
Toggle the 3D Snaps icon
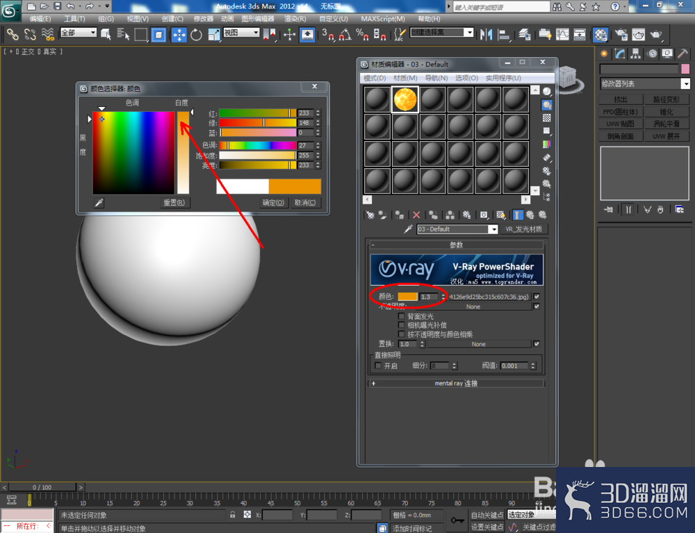tap(328, 35)
